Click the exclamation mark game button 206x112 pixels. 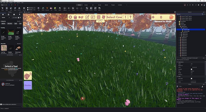coord(125,17)
